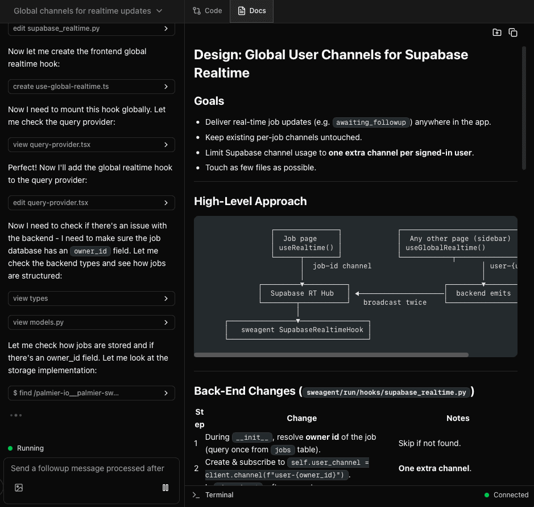The height and width of the screenshot is (507, 534).
Task: Click the Connected status indicator
Action: coord(506,495)
